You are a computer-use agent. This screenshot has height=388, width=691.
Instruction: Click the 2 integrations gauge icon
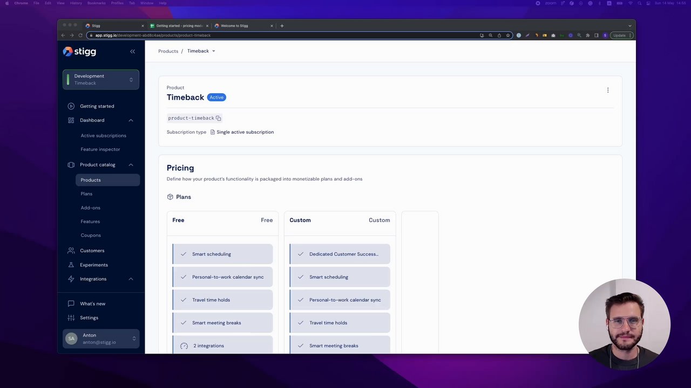click(x=184, y=346)
